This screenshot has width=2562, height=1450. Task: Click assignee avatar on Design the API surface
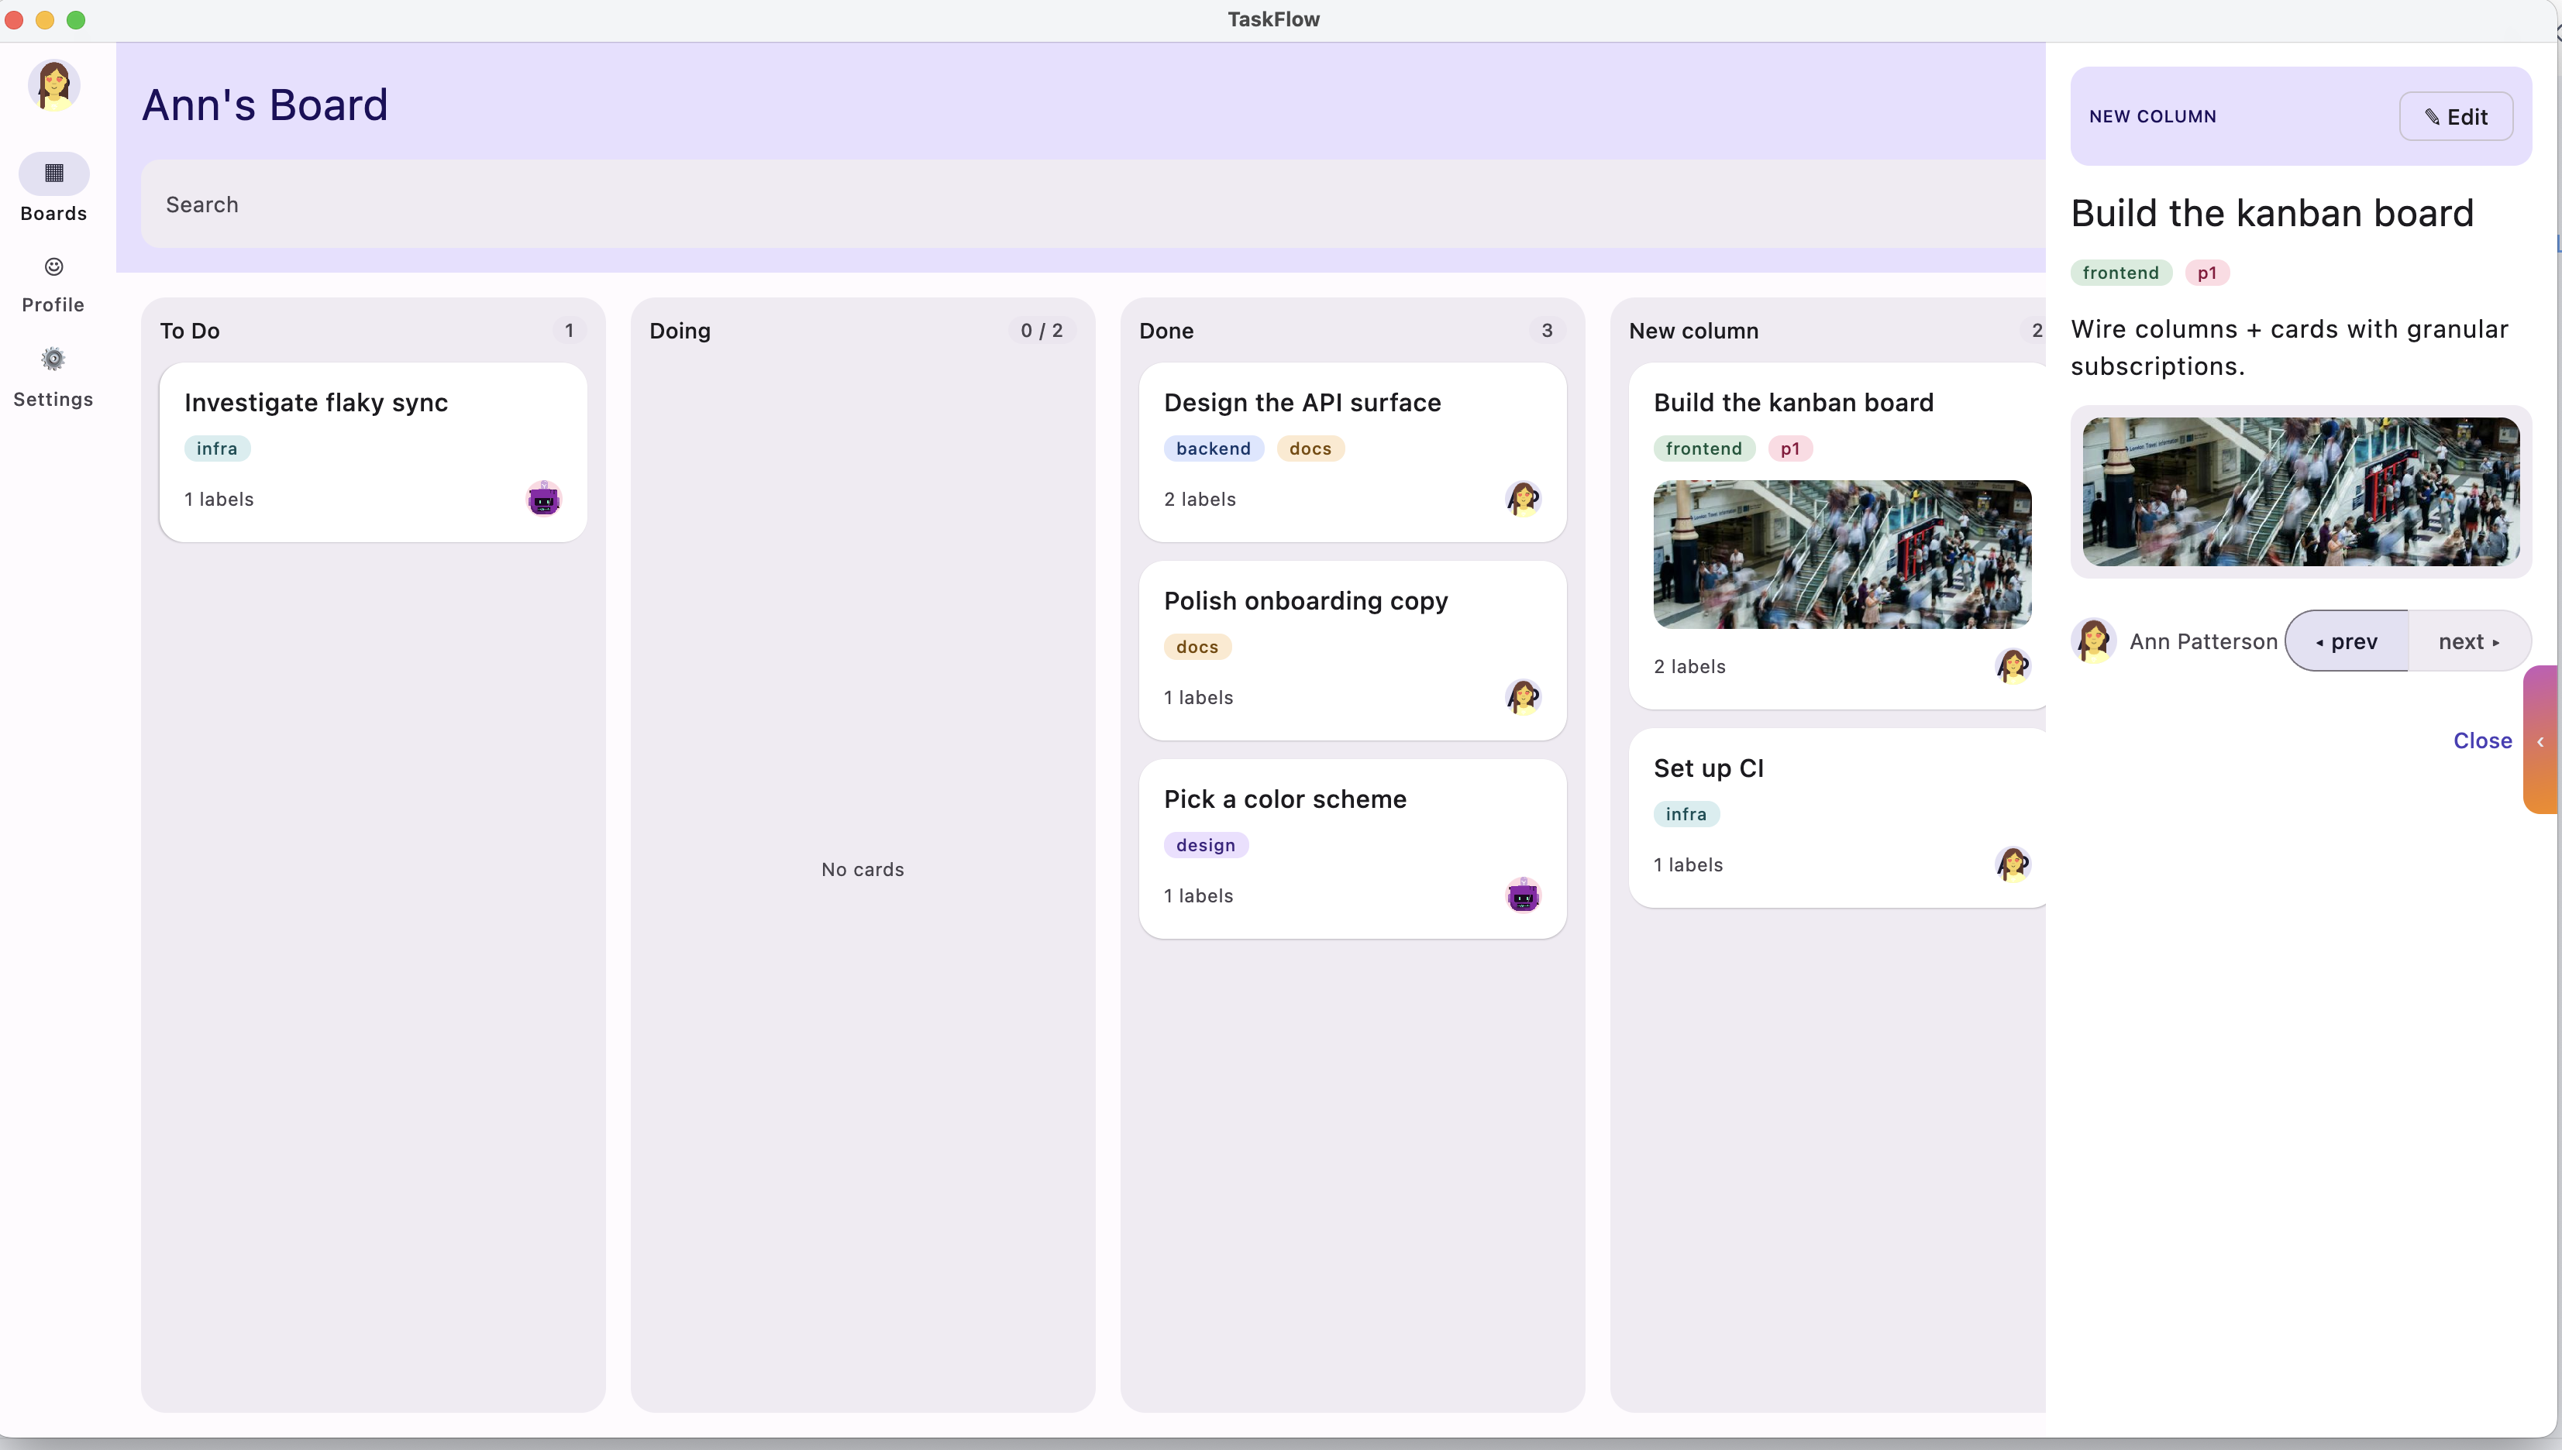1523,498
